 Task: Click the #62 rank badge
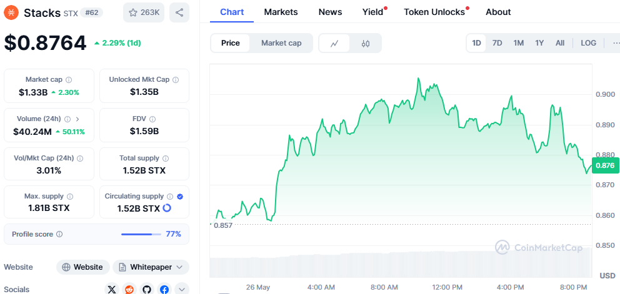point(91,12)
